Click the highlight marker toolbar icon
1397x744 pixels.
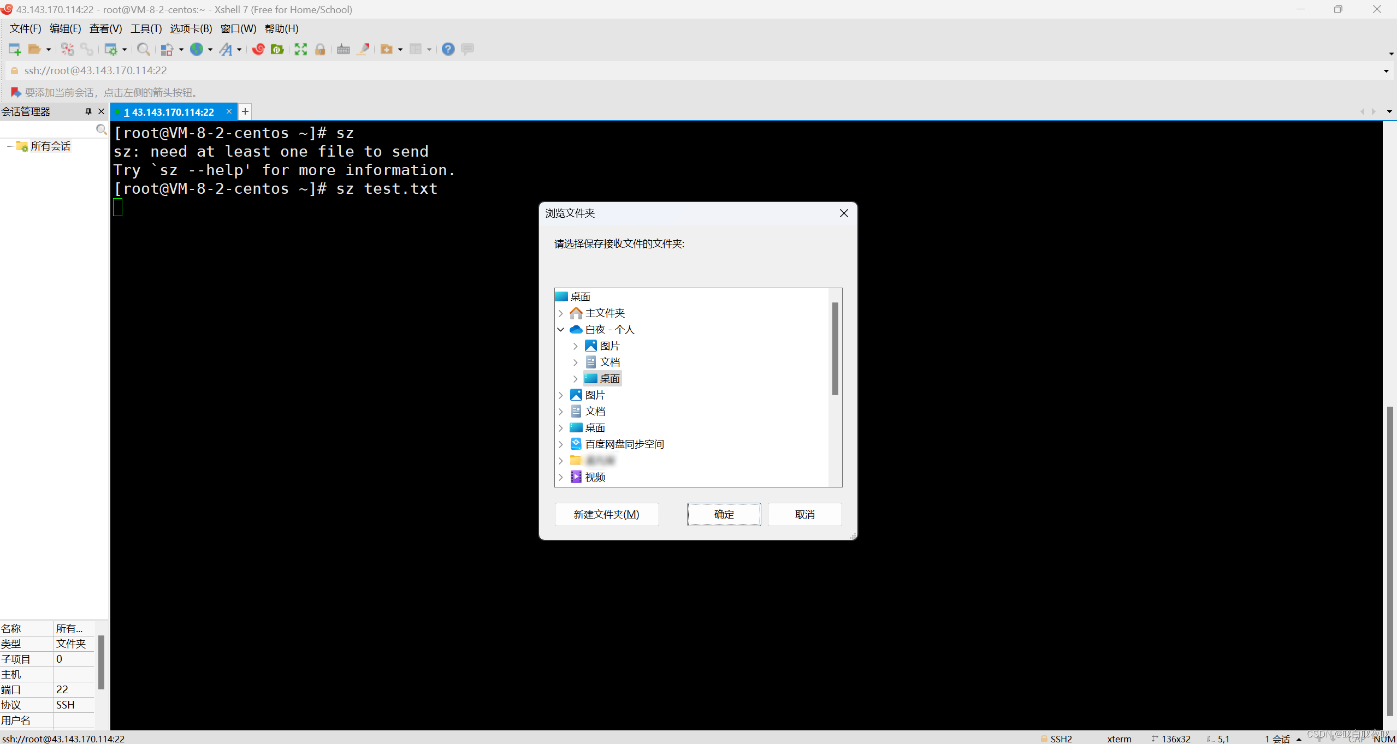363,49
